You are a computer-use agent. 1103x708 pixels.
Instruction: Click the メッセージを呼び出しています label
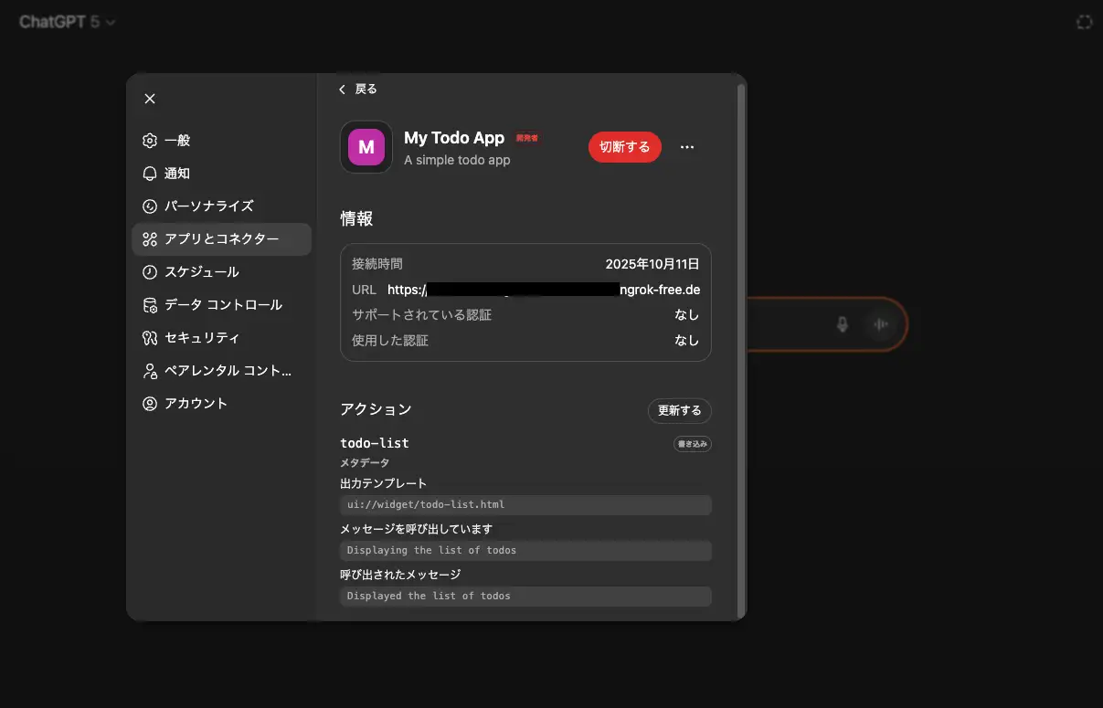417,529
